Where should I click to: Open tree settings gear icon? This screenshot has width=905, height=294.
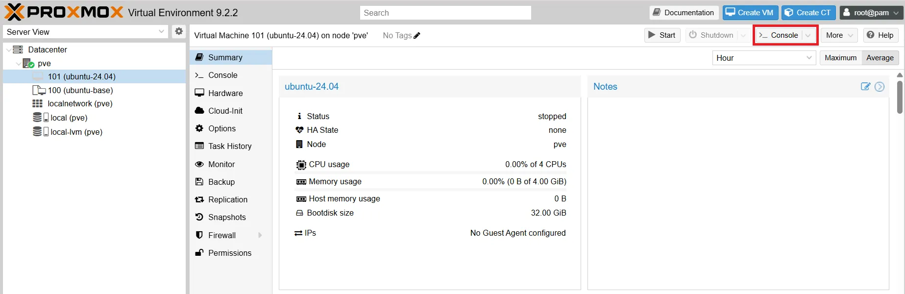pos(179,31)
